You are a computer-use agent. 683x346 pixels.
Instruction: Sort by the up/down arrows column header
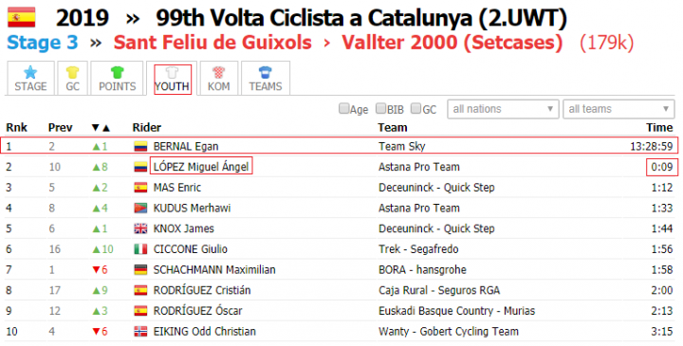pyautogui.click(x=101, y=128)
